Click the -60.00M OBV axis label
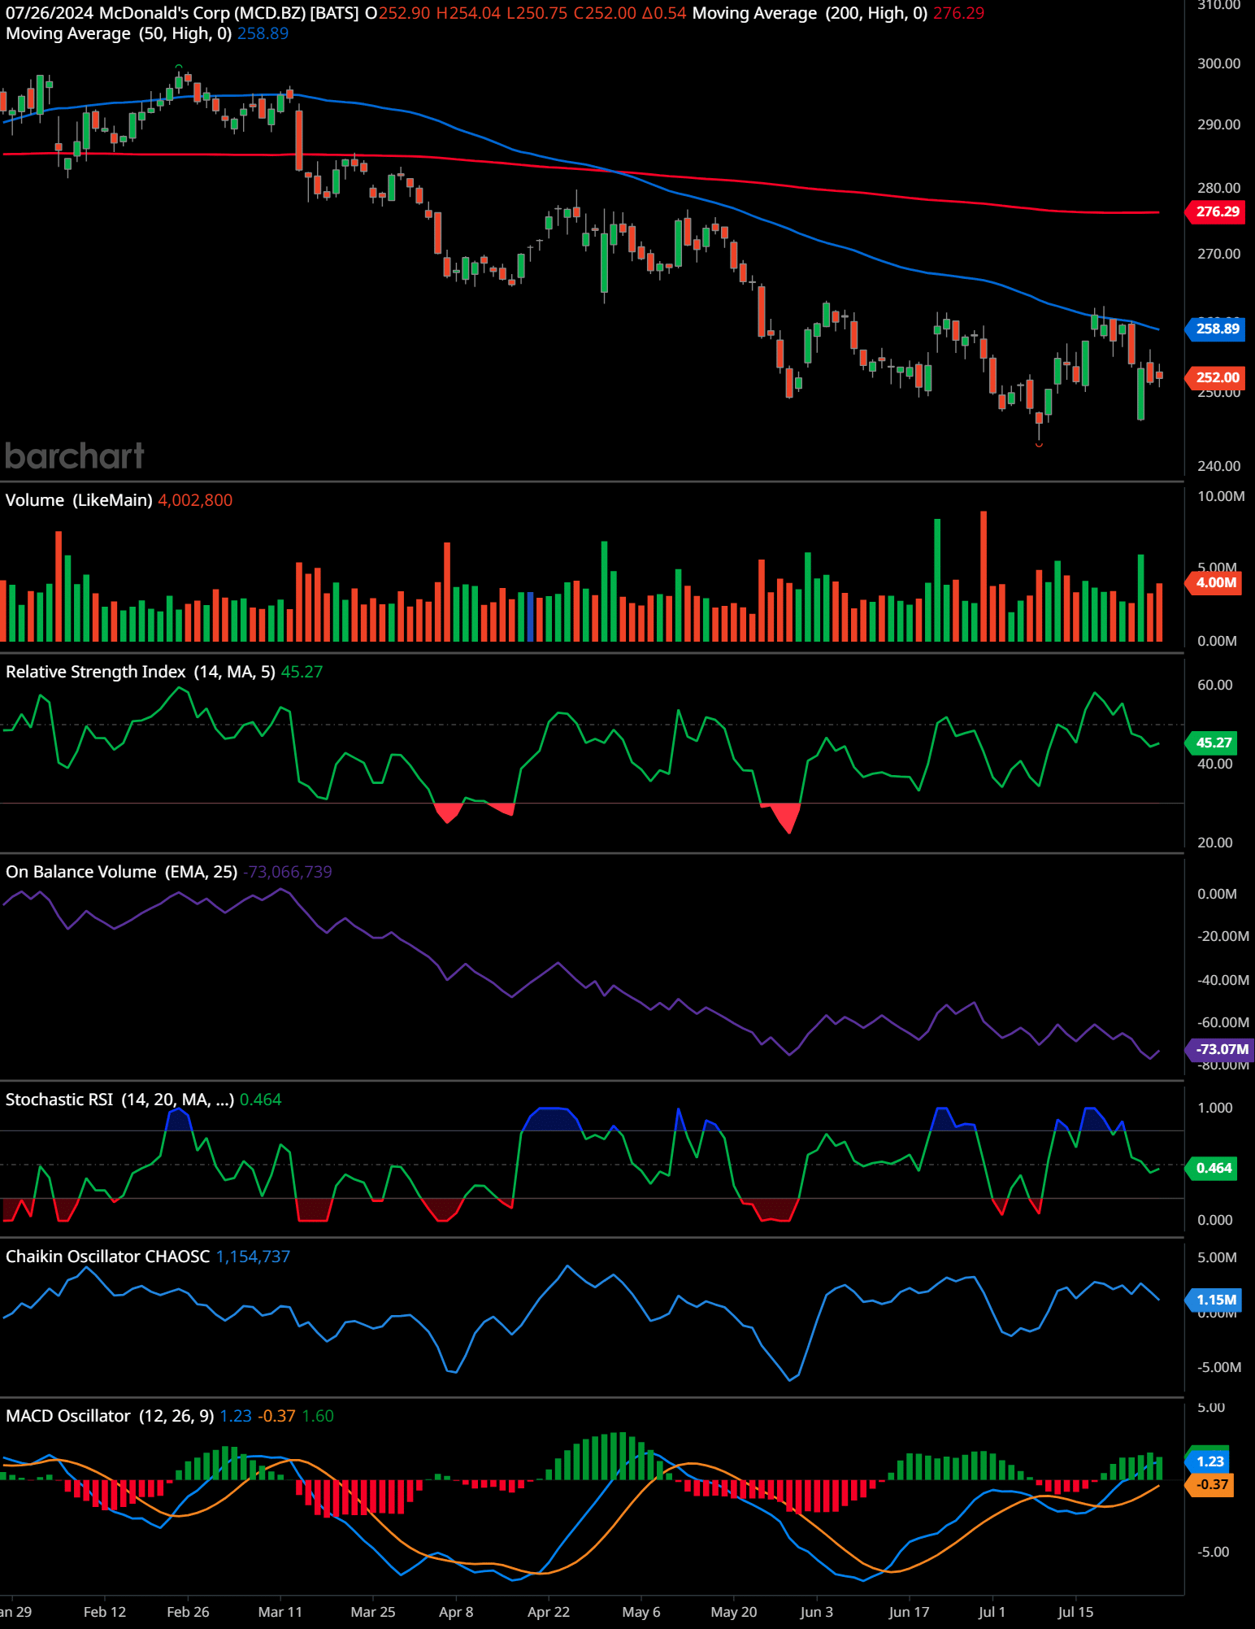The height and width of the screenshot is (1629, 1255). (1222, 1022)
